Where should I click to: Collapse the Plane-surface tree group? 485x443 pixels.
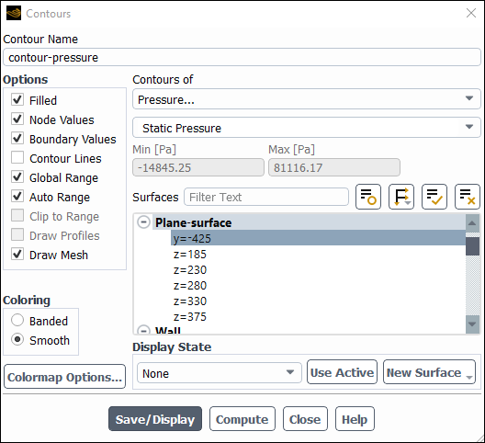tap(144, 222)
